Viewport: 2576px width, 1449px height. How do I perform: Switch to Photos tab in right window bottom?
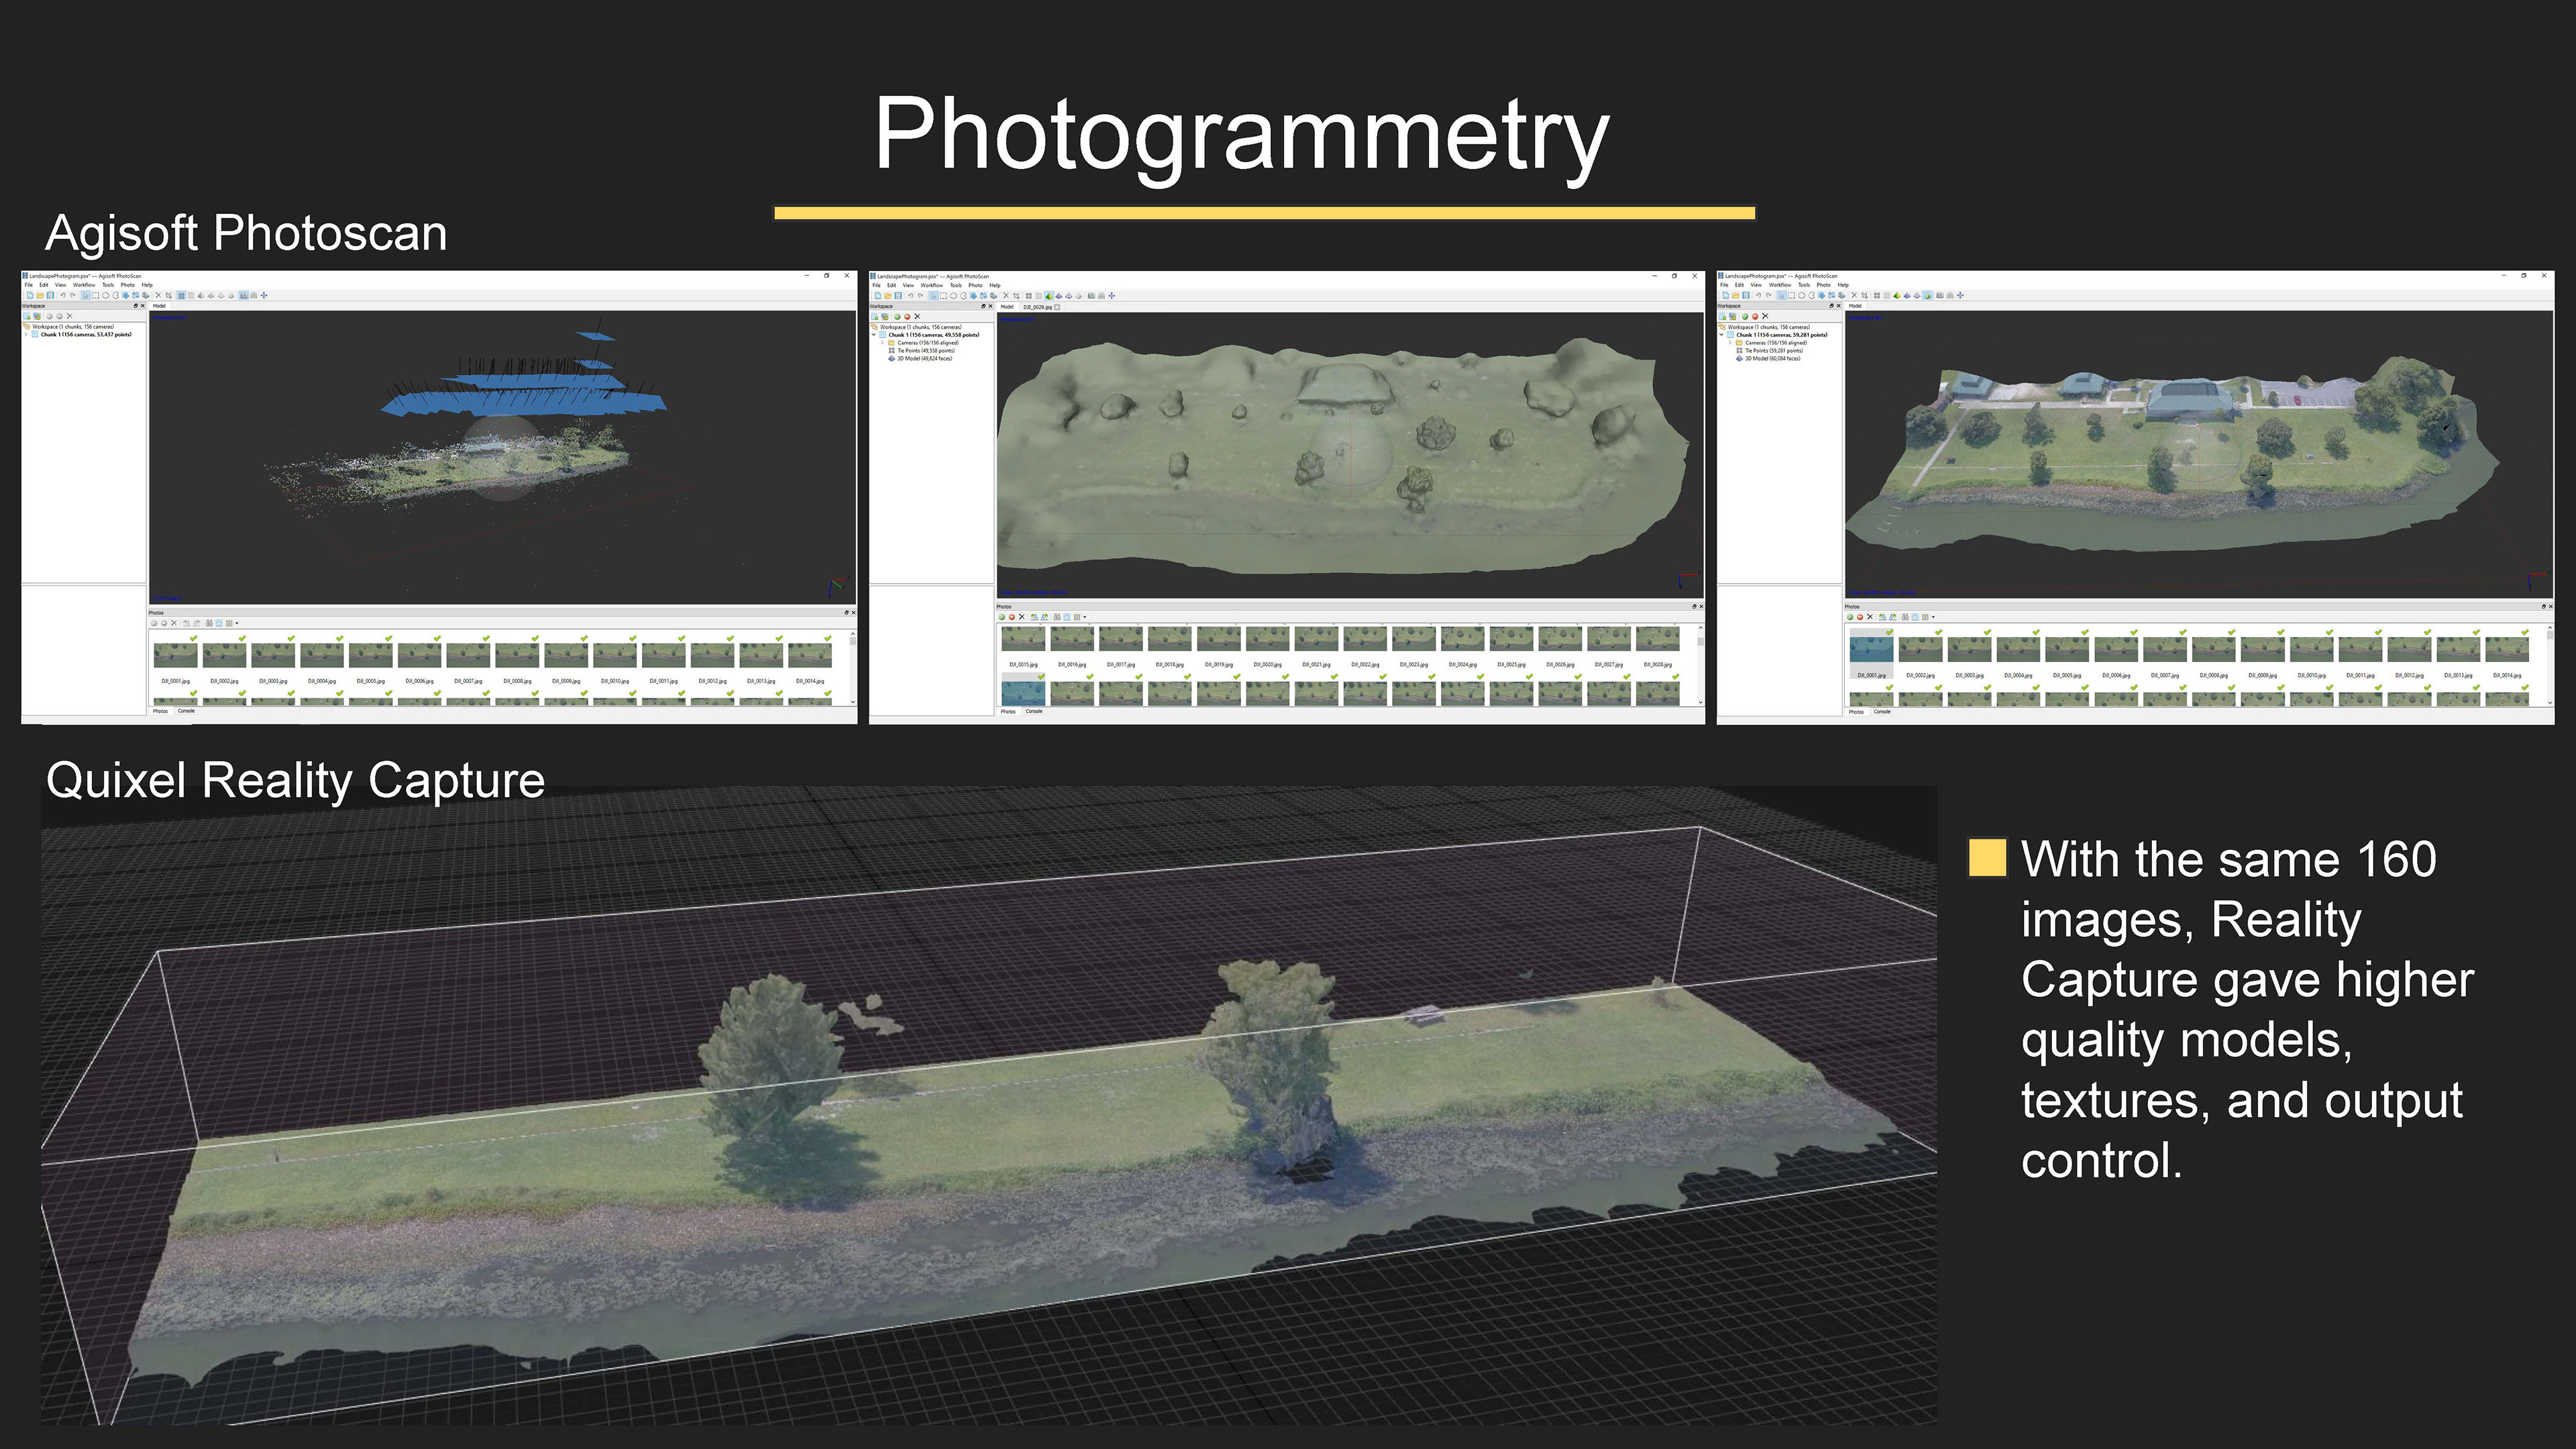1856,711
